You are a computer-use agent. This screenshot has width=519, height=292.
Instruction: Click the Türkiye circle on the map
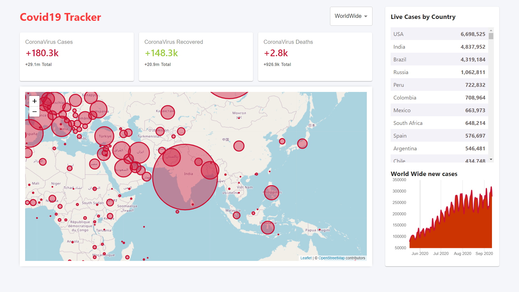pos(104,136)
